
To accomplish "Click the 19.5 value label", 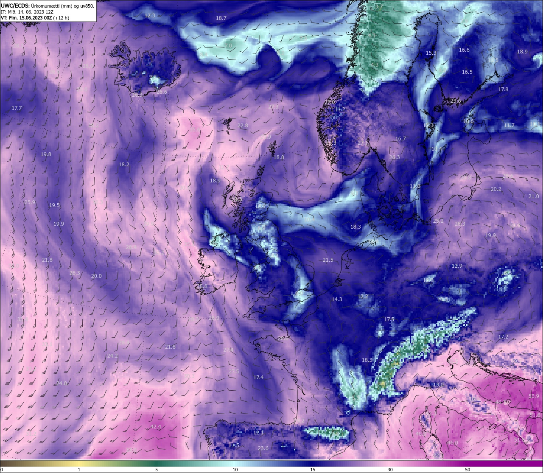I will pyautogui.click(x=54, y=205).
